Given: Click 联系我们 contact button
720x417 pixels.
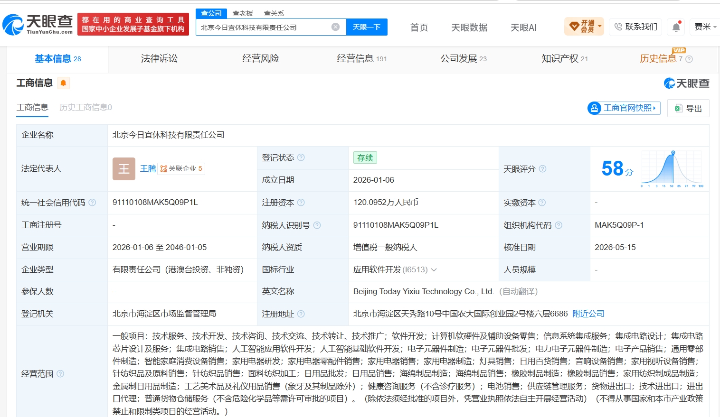Looking at the screenshot, I should coord(636,27).
